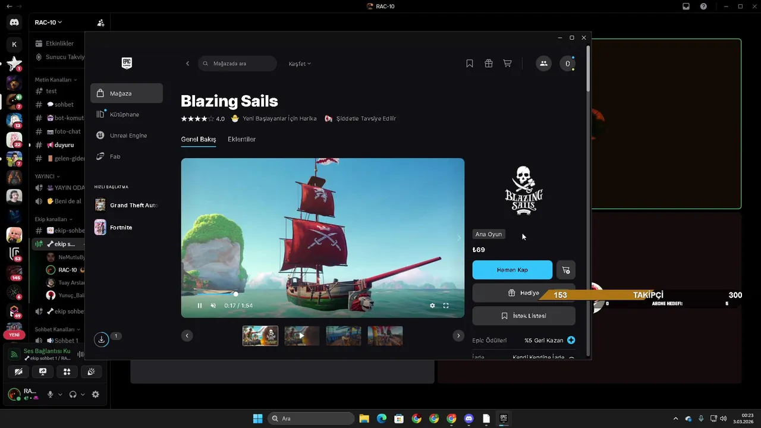Open Kütüphane in Epic sidebar
The width and height of the screenshot is (761, 428).
tap(127, 114)
